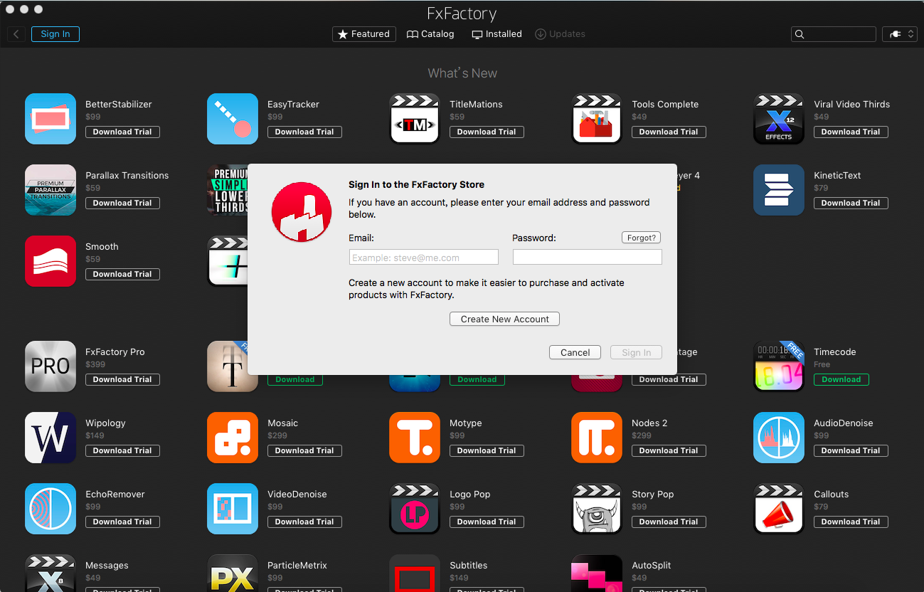Open the Story Pop monster icon

[x=597, y=509]
